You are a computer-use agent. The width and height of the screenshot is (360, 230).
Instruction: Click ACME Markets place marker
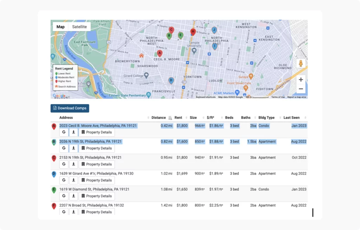(x=237, y=92)
